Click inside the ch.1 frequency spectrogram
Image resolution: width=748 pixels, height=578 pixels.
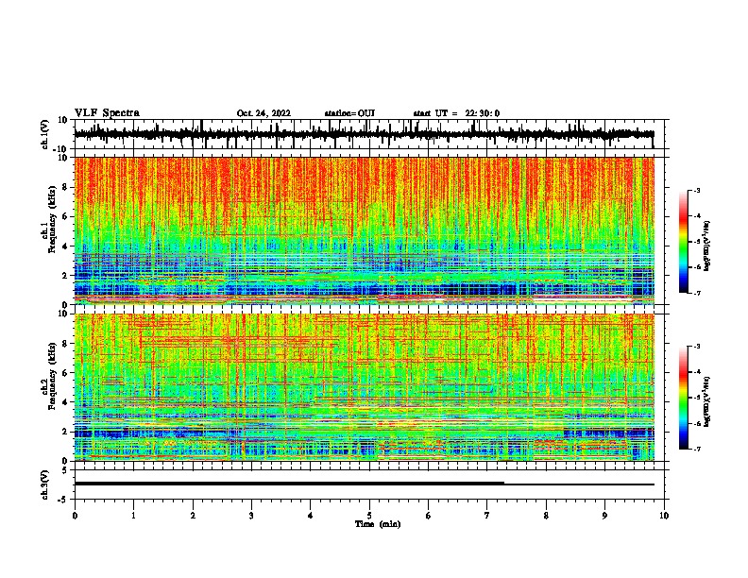[x=364, y=230]
